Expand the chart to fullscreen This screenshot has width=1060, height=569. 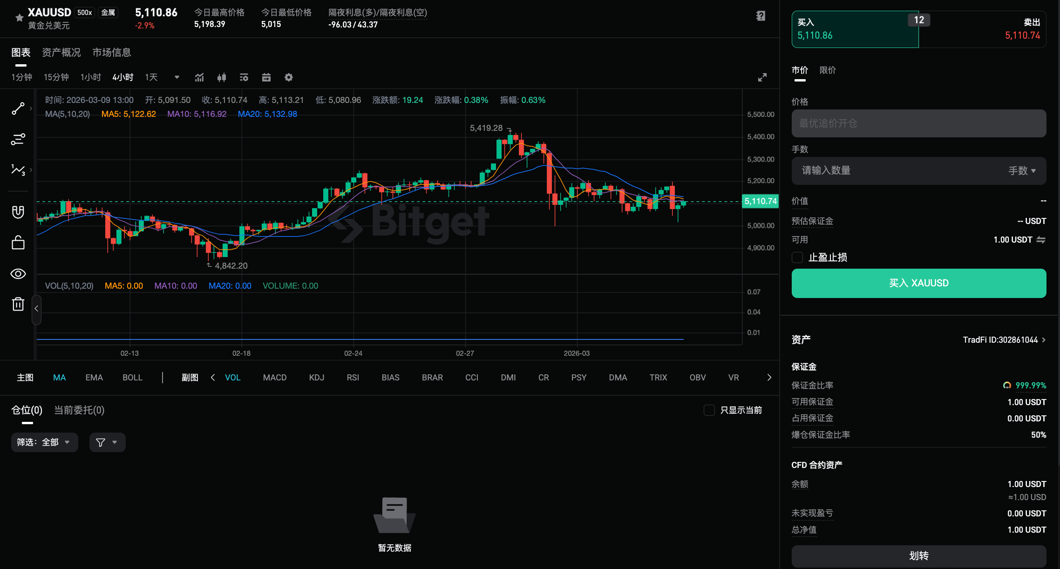point(762,77)
